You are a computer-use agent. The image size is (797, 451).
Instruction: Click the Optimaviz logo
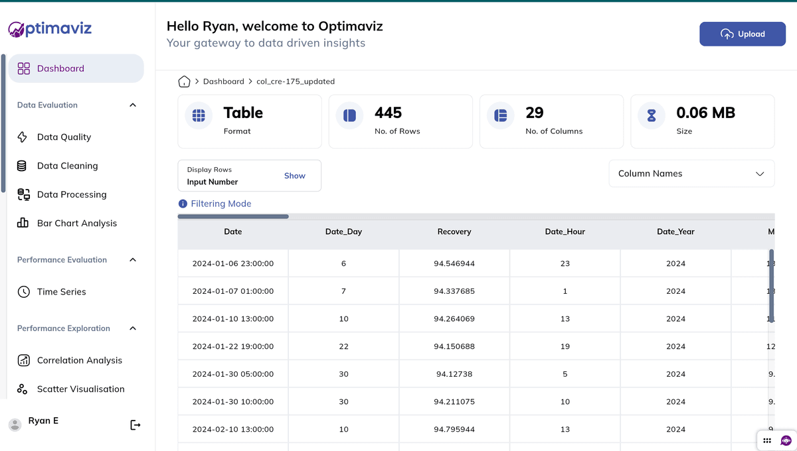(50, 29)
